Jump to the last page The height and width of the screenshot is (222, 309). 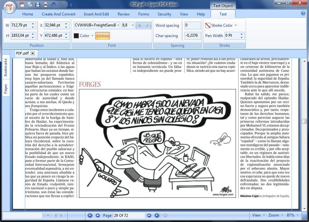(157, 215)
